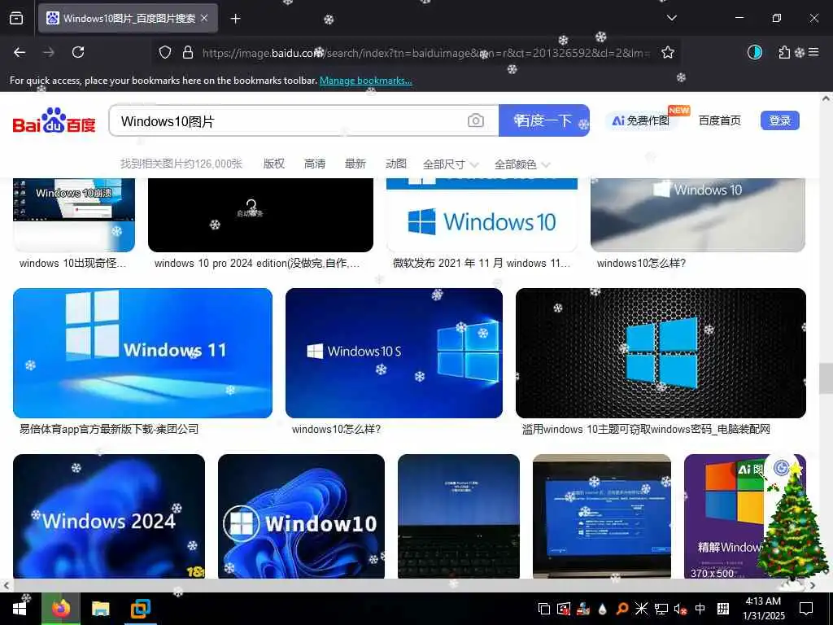Click the camera image-search icon in the search box
This screenshot has height=625, width=833.
pos(475,120)
